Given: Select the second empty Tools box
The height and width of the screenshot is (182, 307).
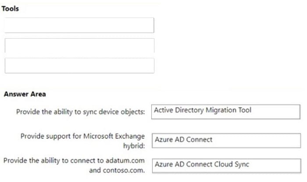Looking at the screenshot, I should pos(79,46).
